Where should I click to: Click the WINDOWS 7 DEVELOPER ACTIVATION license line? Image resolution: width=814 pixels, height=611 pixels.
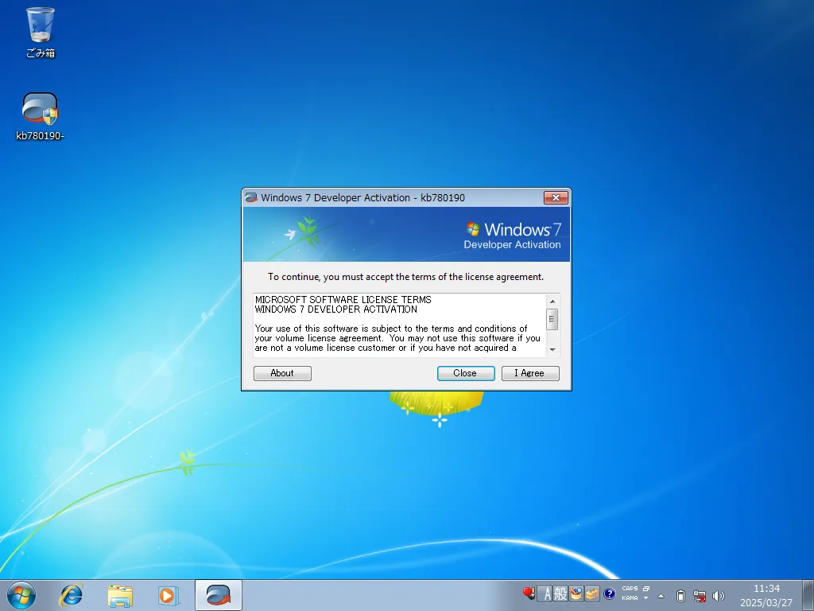pos(336,309)
